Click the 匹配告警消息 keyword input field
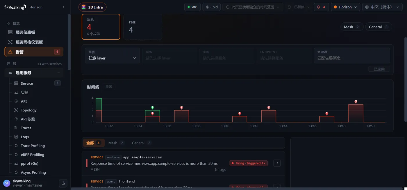Image resolution: width=407 pixels, height=190 pixels. [x=352, y=55]
